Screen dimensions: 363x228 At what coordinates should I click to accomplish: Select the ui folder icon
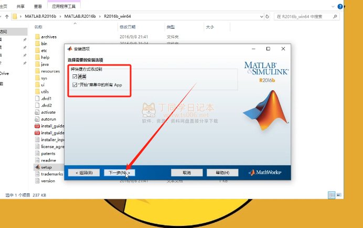[x=37, y=84]
